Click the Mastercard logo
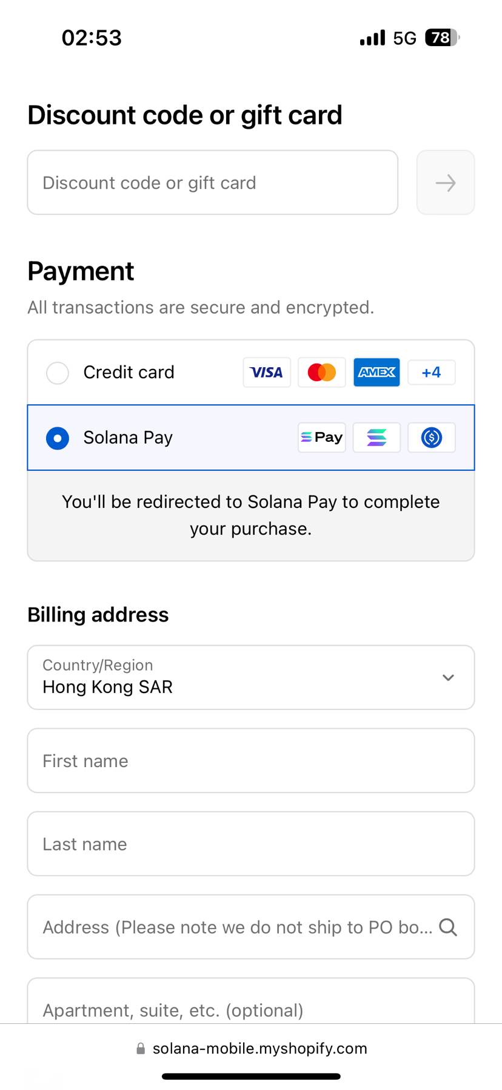The width and height of the screenshot is (502, 1090). pos(321,372)
